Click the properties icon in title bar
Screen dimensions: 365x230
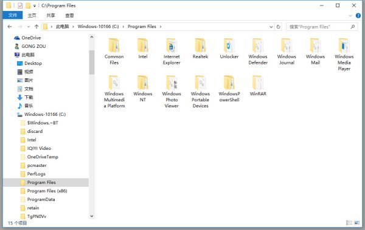pyautogui.click(x=20, y=5)
